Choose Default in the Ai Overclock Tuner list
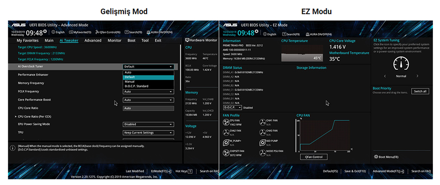The width and height of the screenshot is (440, 185). click(x=148, y=77)
